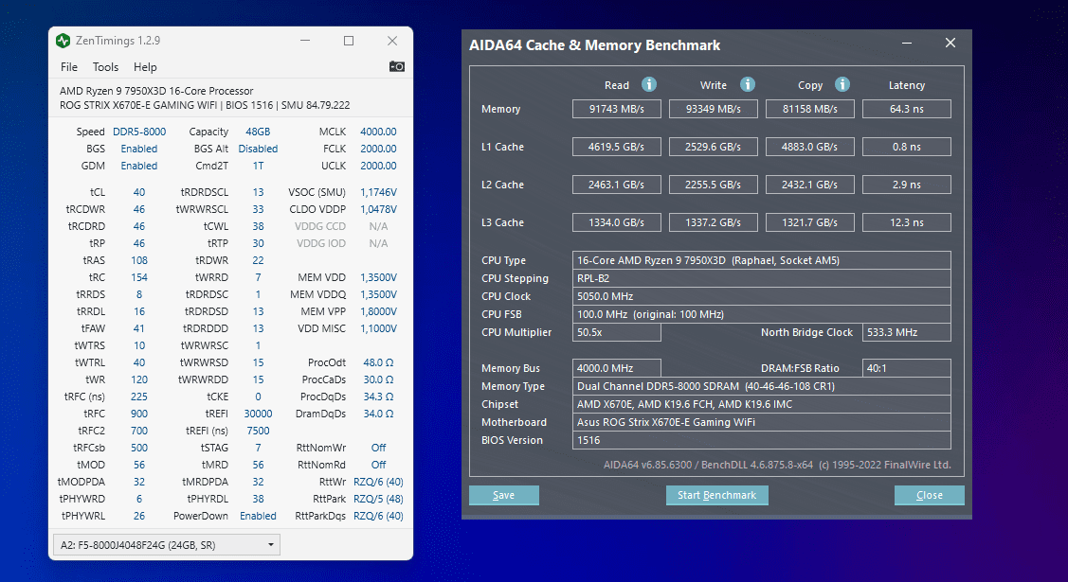1068x582 pixels.
Task: Click the L3 Cache Write value 1337.2 GB/s
Action: click(714, 222)
